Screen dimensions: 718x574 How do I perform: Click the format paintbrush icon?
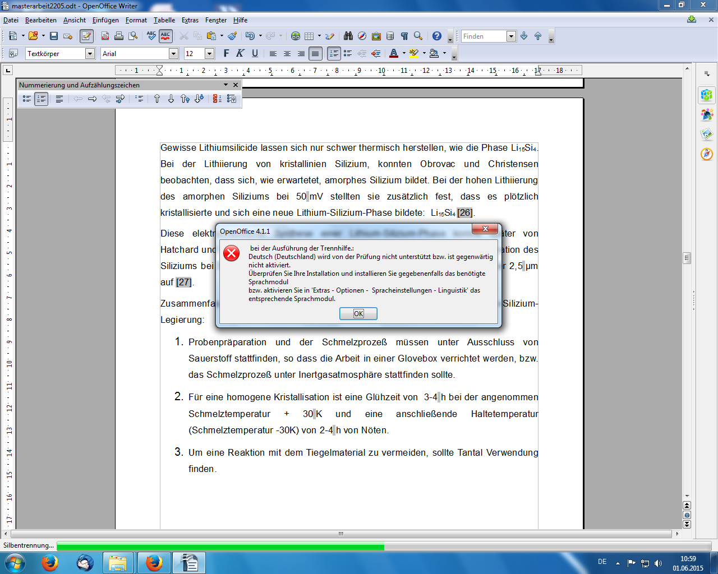click(232, 36)
